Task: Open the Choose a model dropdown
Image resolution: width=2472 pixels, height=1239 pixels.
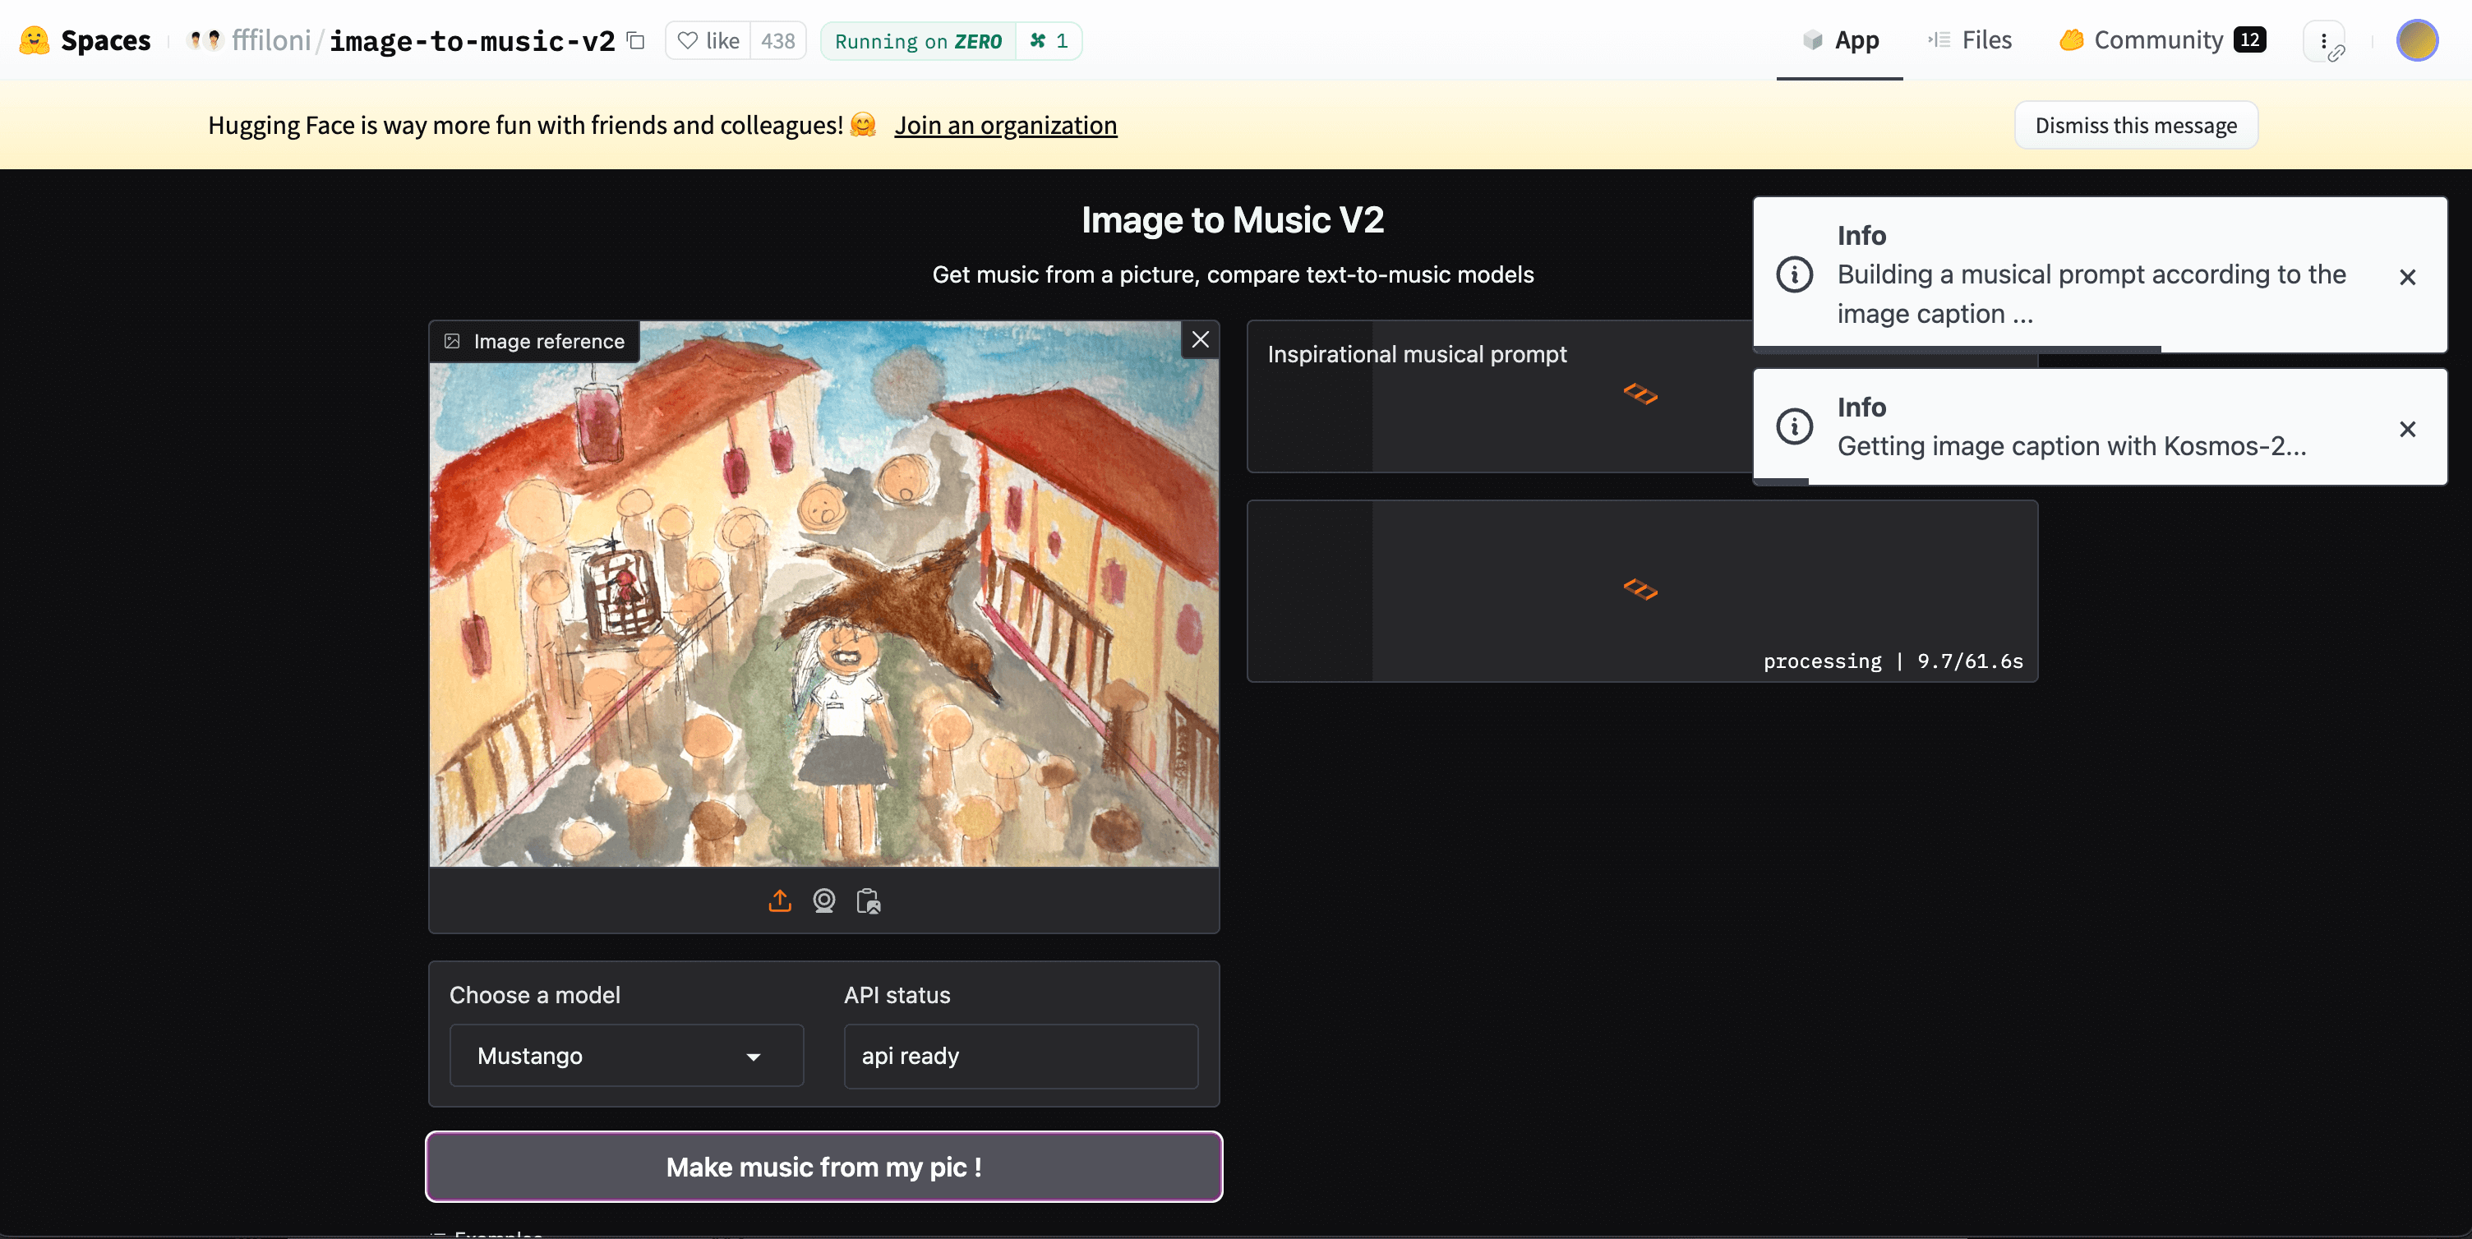Action: click(x=625, y=1056)
